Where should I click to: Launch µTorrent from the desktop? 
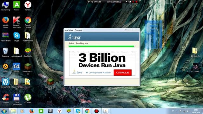coord(28,98)
